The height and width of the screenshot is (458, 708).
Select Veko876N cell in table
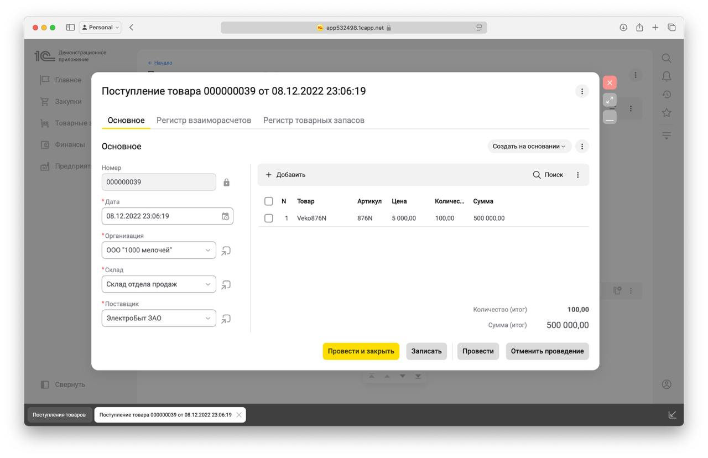311,218
